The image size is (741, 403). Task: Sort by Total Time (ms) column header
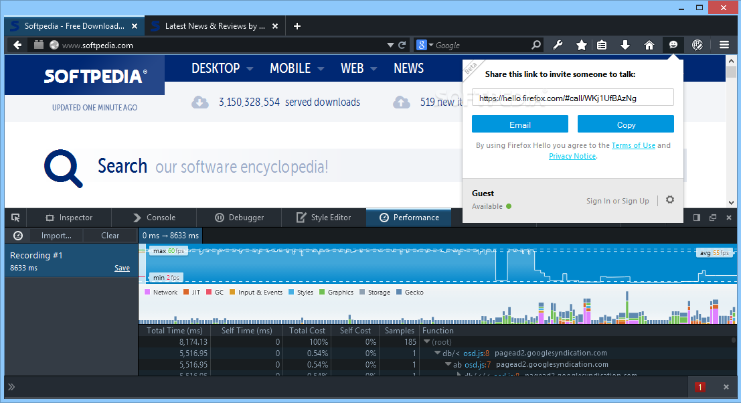[x=175, y=330]
